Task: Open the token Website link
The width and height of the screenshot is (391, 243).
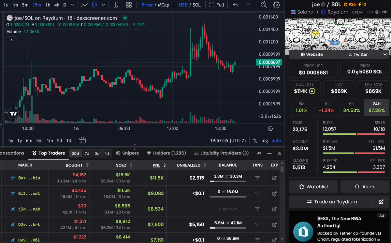Action: [312, 54]
